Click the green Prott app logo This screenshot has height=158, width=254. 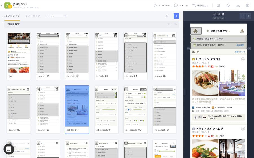[x=8, y=5]
